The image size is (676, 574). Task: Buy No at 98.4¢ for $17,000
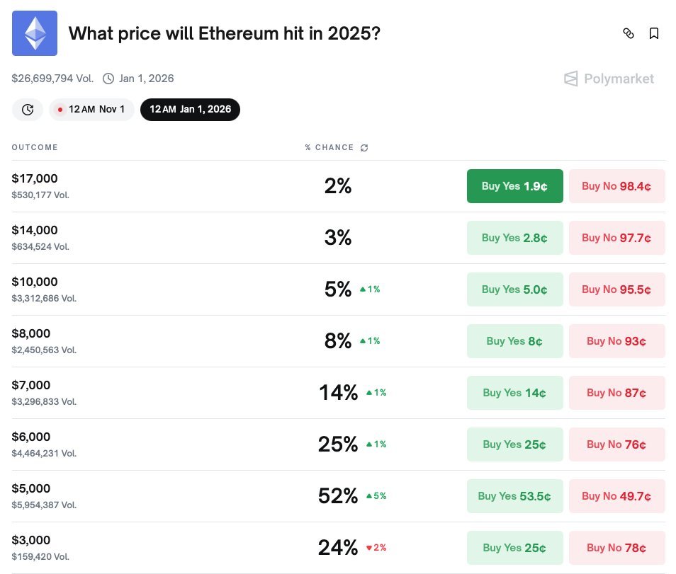[616, 186]
